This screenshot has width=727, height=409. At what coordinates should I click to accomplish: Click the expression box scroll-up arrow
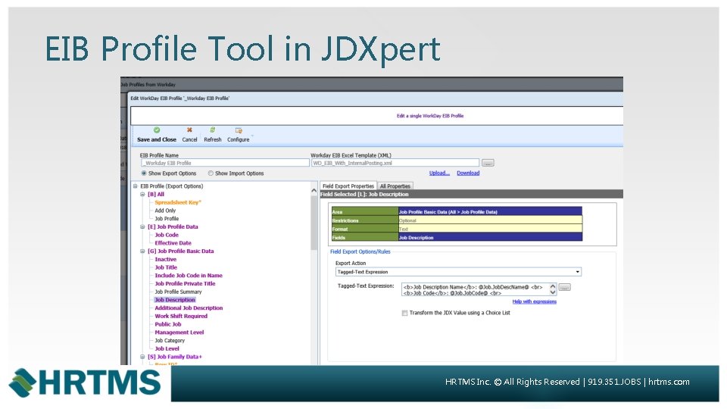(x=553, y=286)
